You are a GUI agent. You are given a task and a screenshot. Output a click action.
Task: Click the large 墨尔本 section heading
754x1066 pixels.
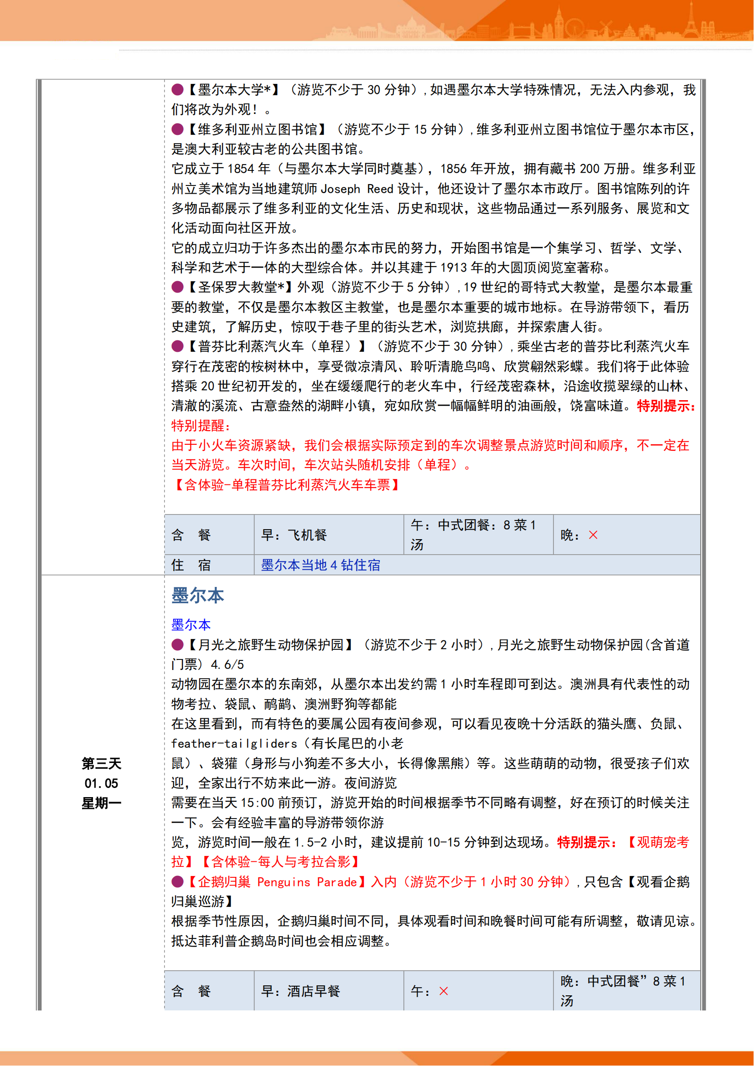click(198, 596)
